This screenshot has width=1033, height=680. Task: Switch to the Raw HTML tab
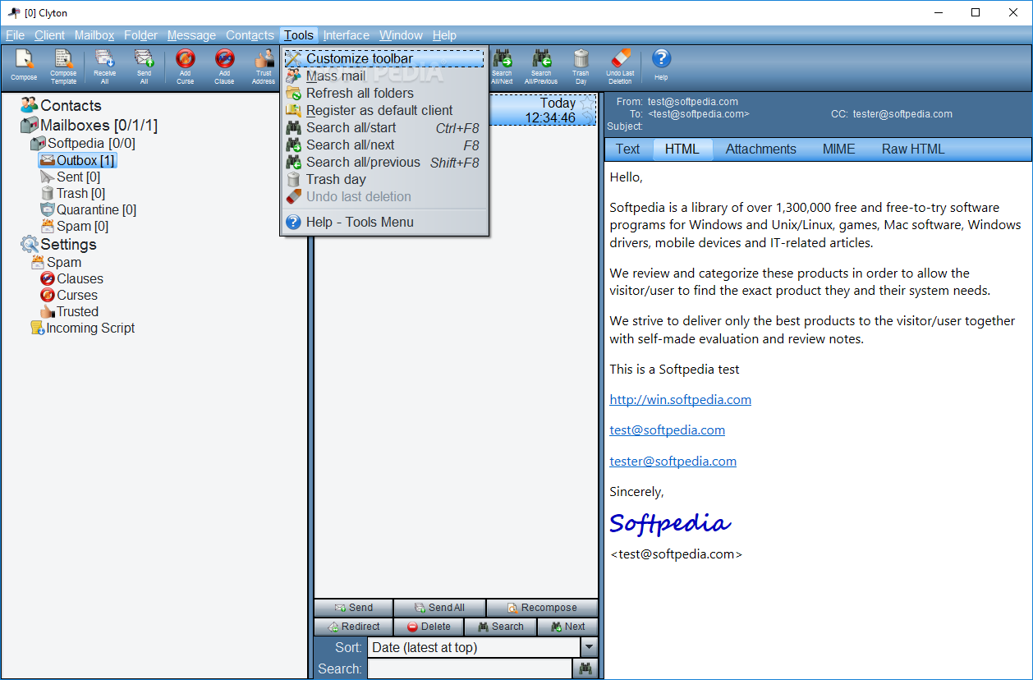pyautogui.click(x=913, y=149)
